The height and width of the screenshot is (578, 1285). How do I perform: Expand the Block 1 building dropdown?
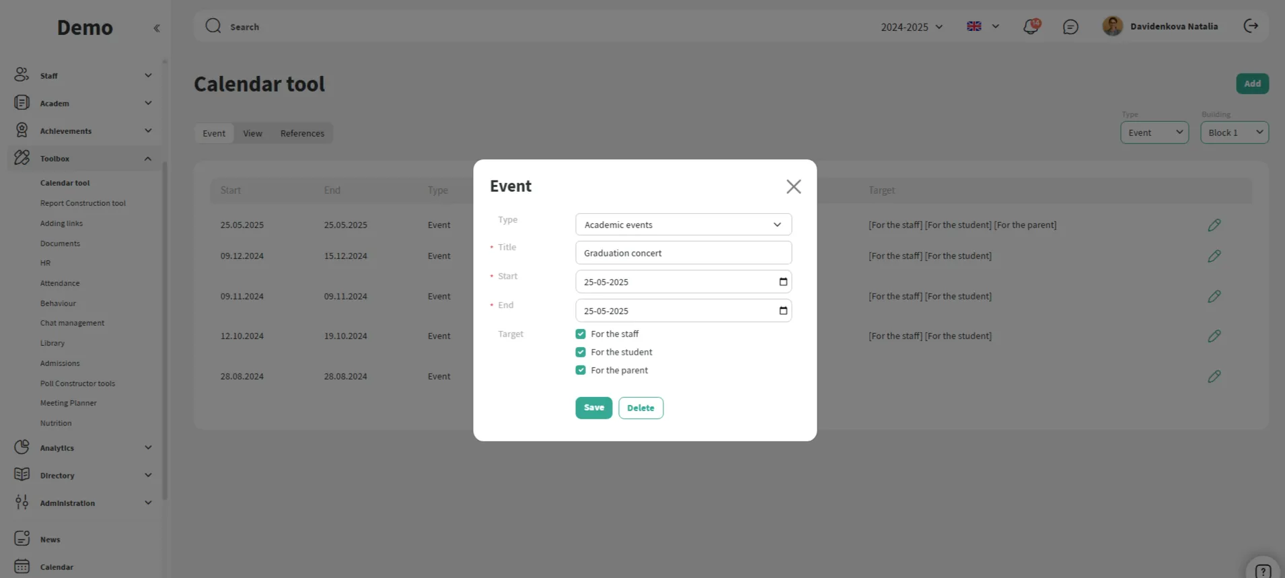tap(1234, 133)
